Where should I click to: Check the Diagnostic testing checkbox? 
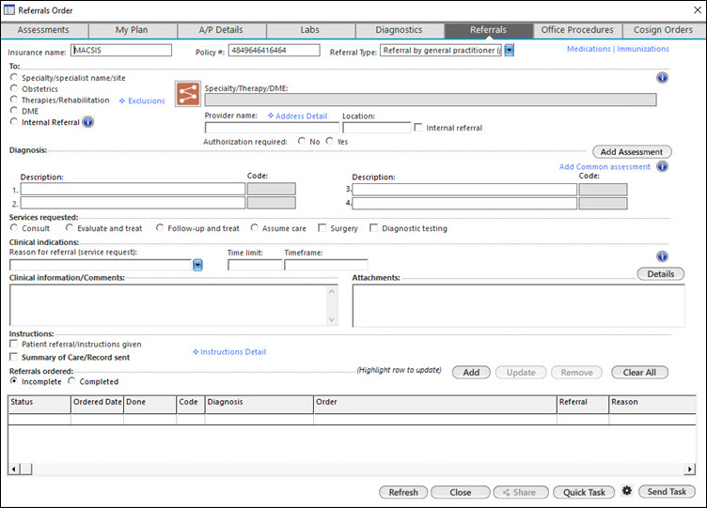point(374,228)
